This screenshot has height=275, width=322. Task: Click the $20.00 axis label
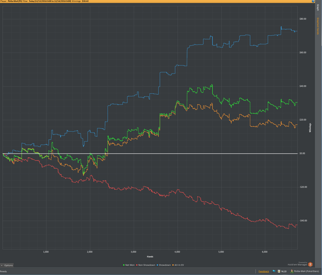(303, 120)
